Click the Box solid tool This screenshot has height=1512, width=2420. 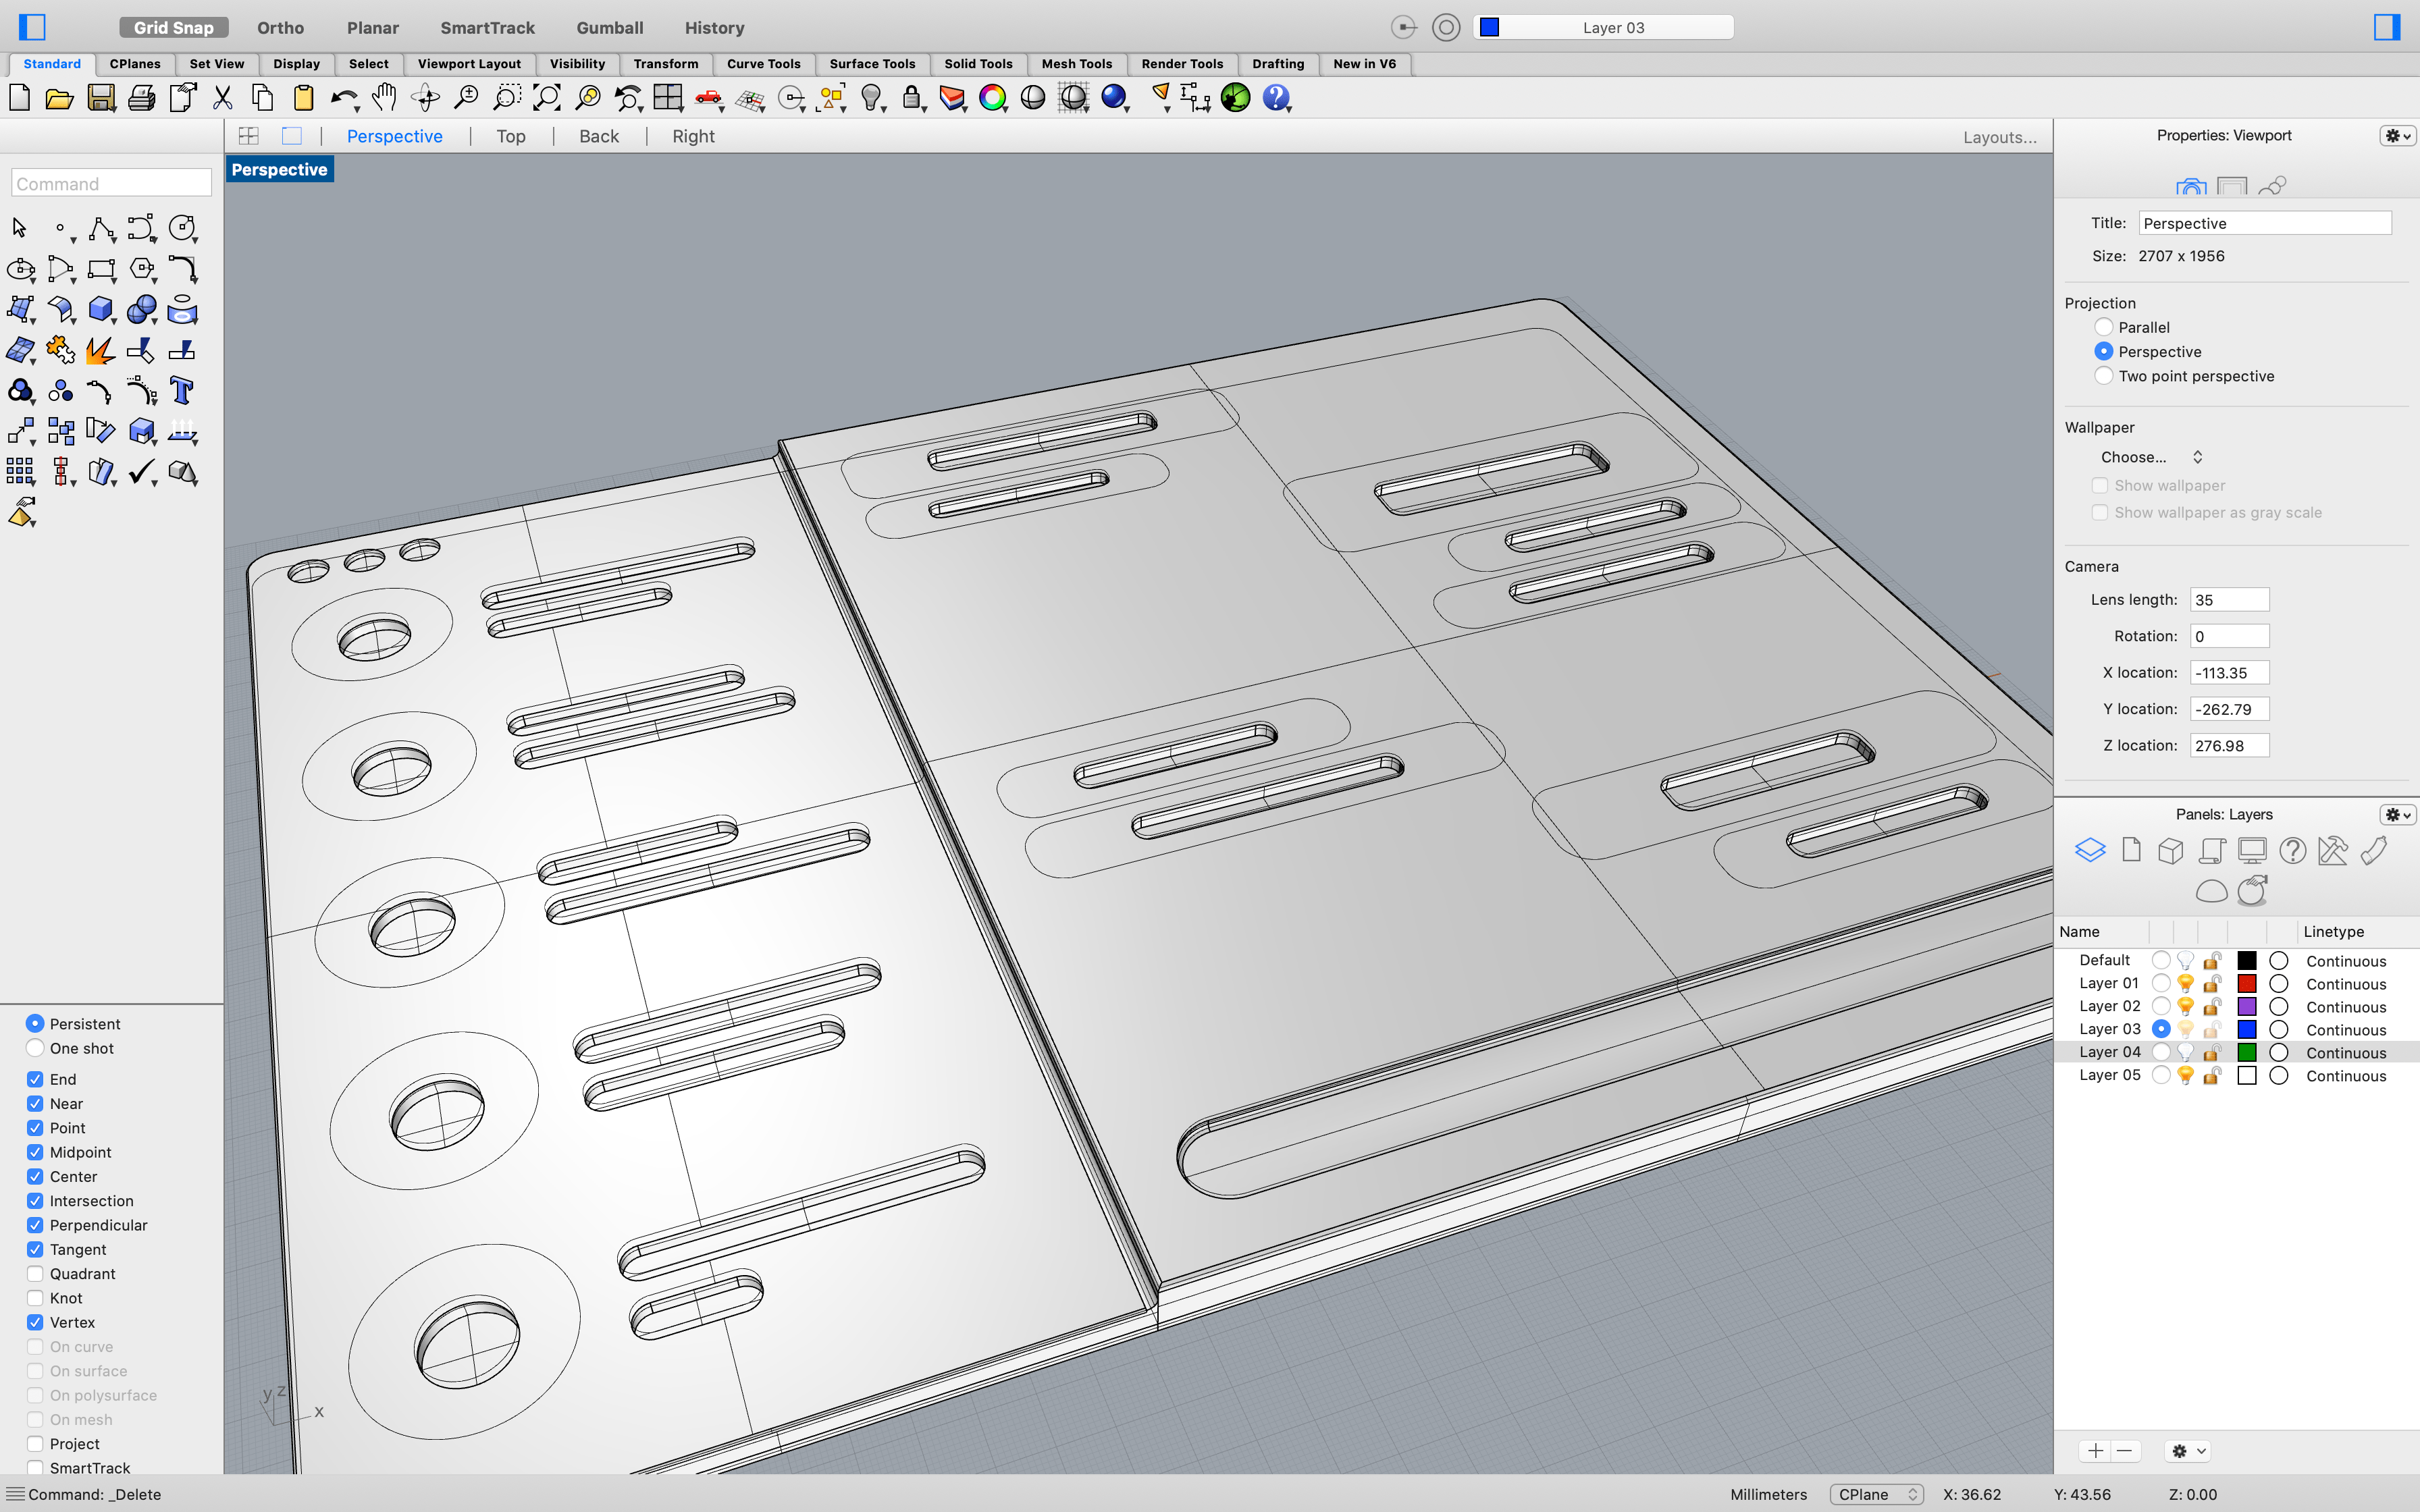(101, 309)
